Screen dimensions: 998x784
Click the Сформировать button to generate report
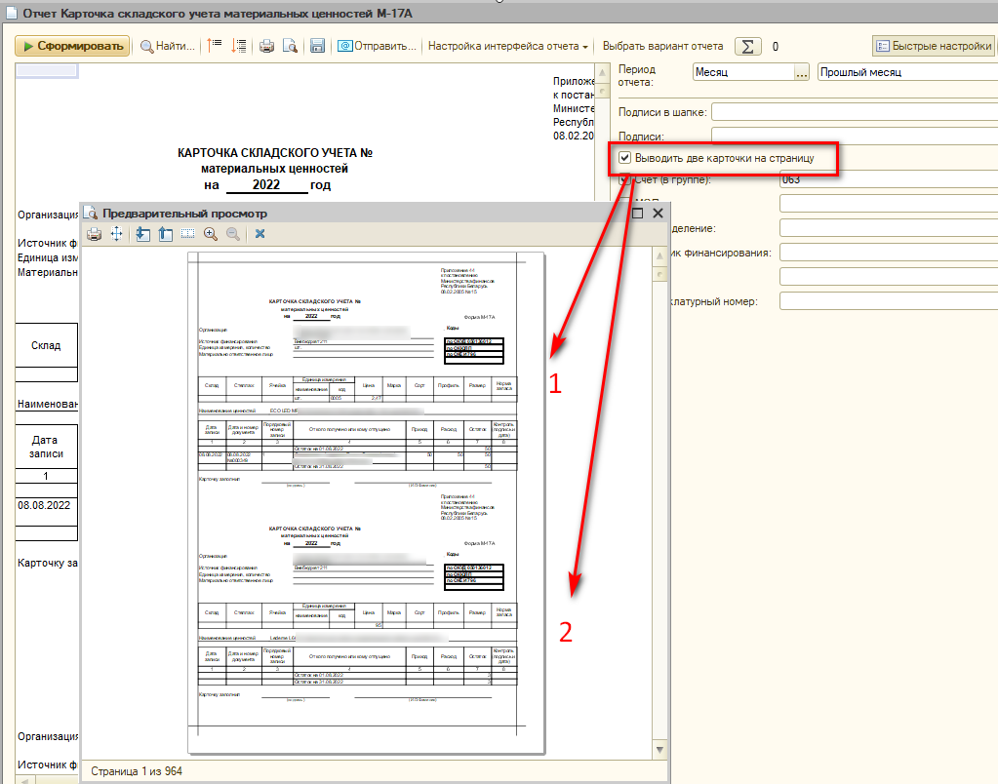[x=72, y=46]
